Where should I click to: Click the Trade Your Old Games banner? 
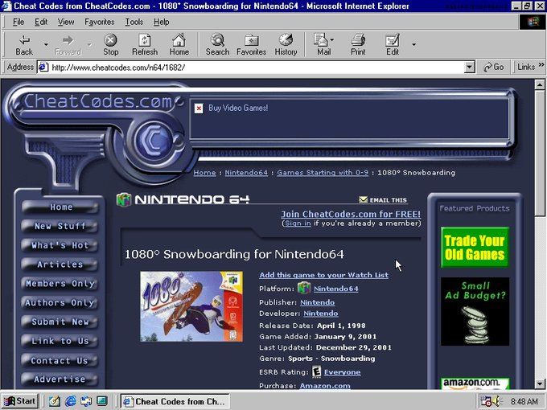(x=475, y=247)
